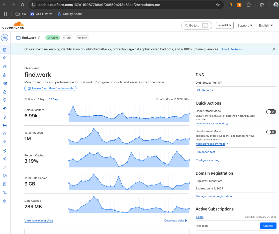Open the Apps rounded square sidebar icon
The width and height of the screenshot is (279, 234).
pyautogui.click(x=5, y=176)
